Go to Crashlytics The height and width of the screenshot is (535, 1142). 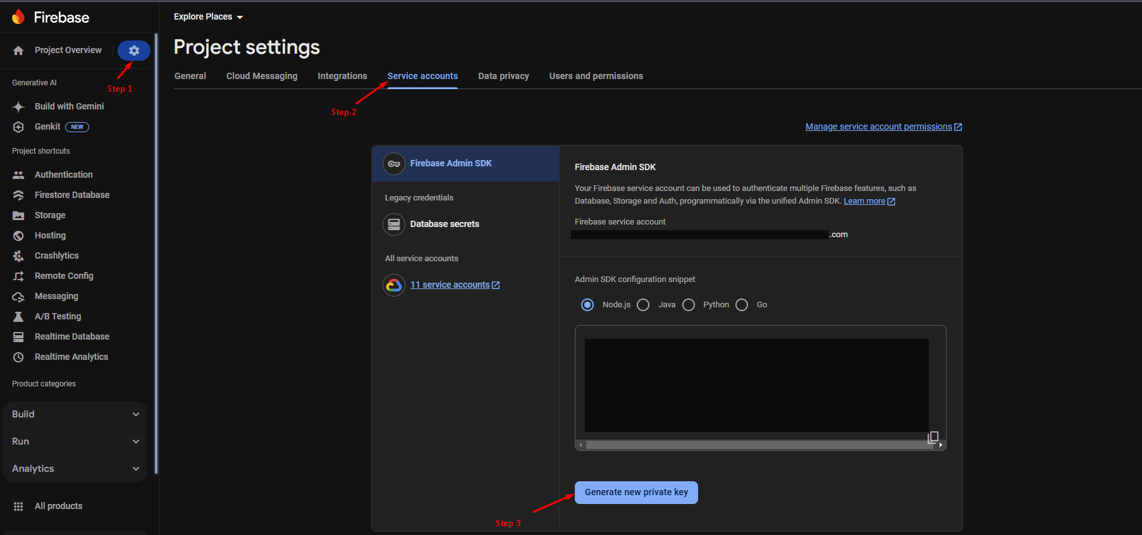coord(57,255)
